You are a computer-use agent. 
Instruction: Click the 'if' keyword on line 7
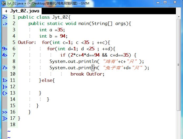click(x=63, y=55)
